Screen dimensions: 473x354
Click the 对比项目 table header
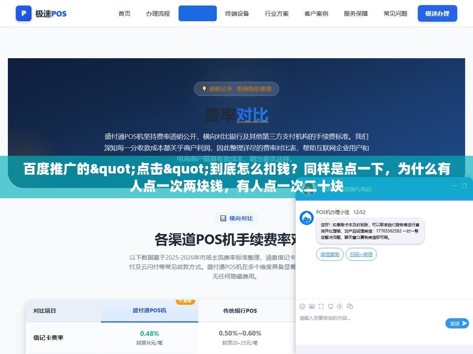[x=45, y=311]
